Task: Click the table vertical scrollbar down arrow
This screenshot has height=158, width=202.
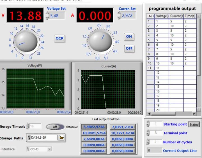Action: click(x=199, y=109)
